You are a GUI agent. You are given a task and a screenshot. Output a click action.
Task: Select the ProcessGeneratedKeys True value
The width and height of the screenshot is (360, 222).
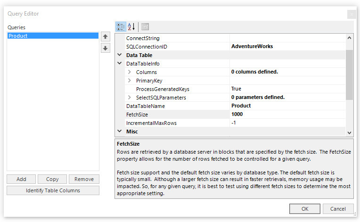click(288, 89)
